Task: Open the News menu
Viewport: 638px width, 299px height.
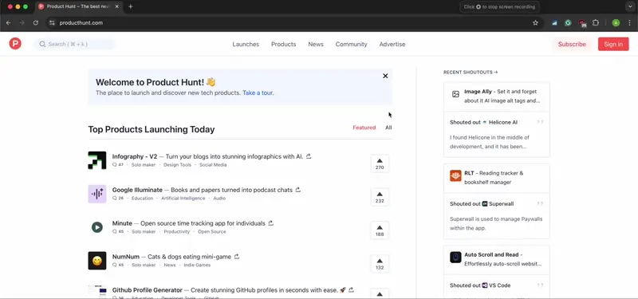Action: click(316, 44)
